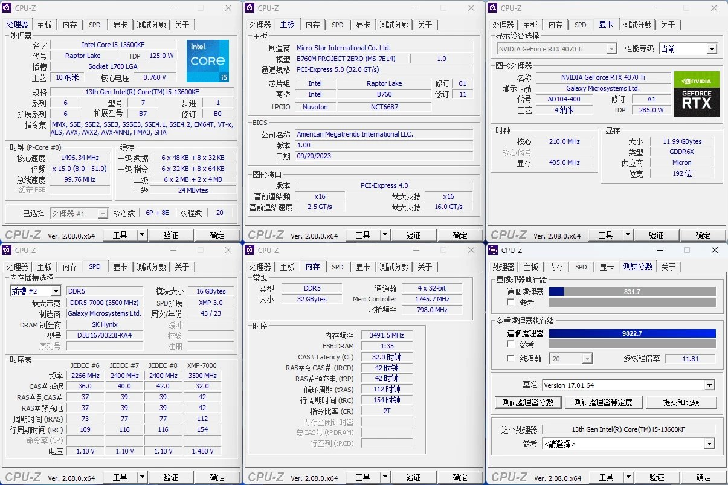Click CPU-Z title icon in SPD window
This screenshot has width=728, height=485.
(8, 250)
